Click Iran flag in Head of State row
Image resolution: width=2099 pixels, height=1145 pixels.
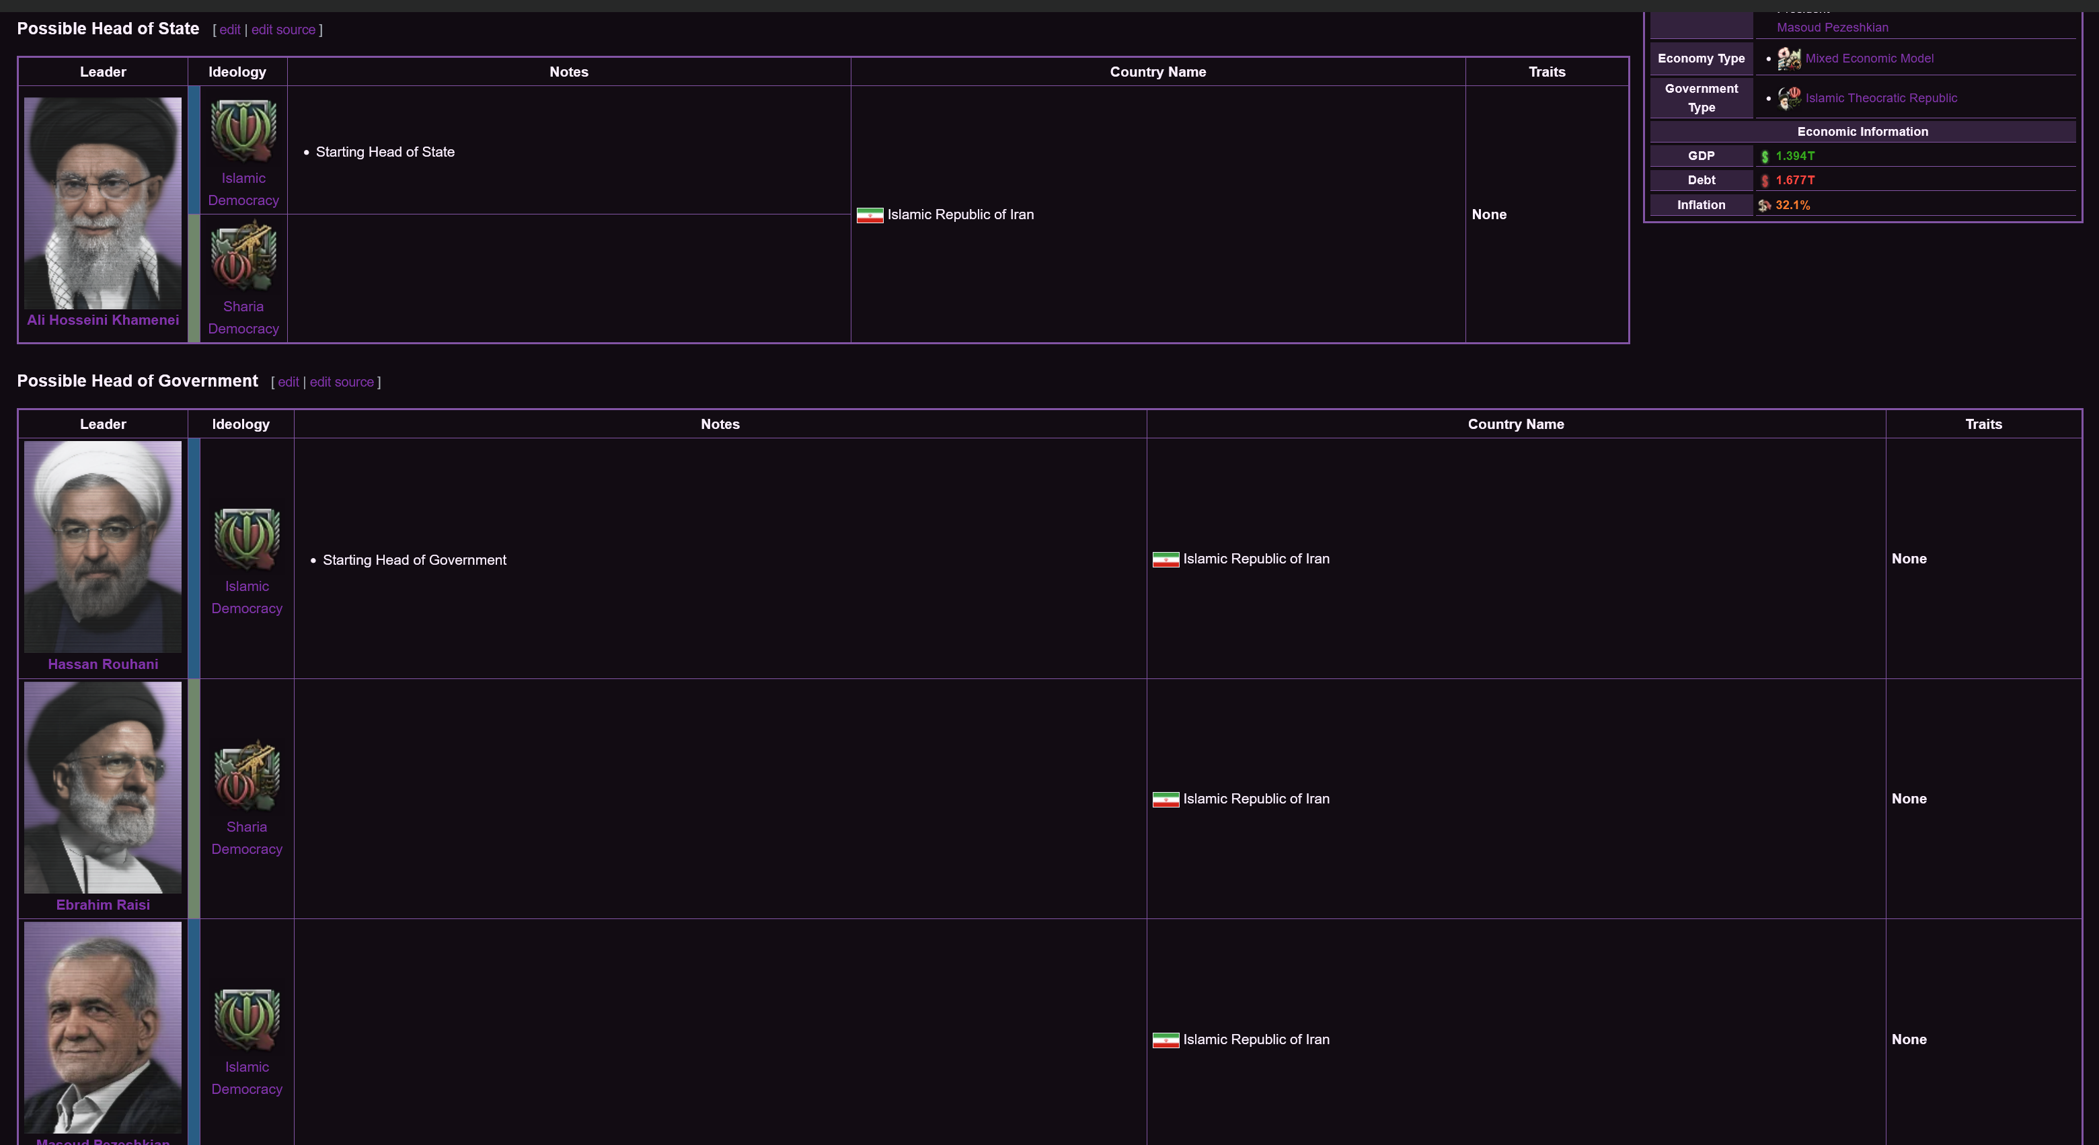point(870,216)
